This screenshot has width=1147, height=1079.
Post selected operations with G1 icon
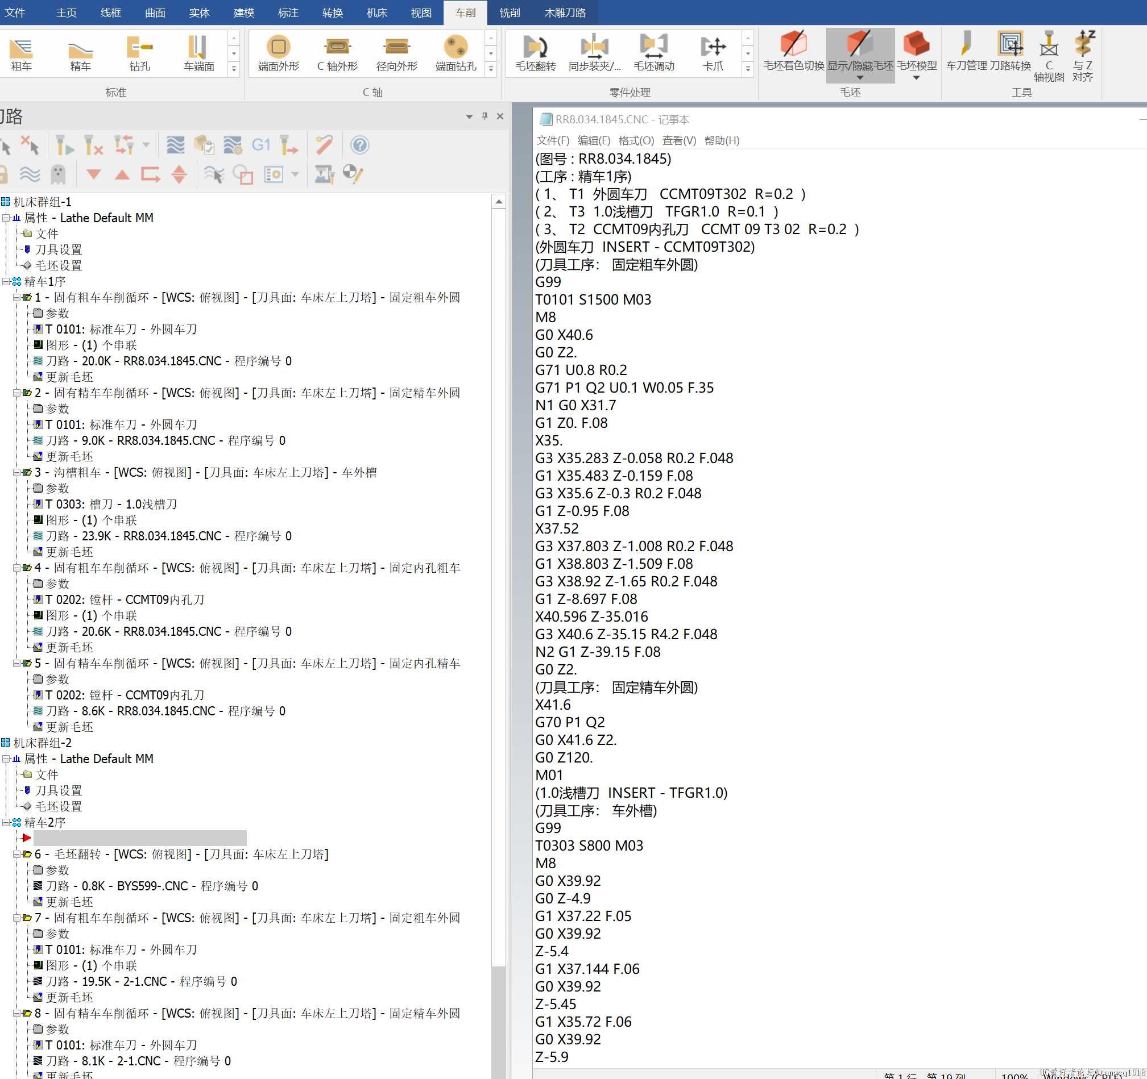(x=261, y=145)
